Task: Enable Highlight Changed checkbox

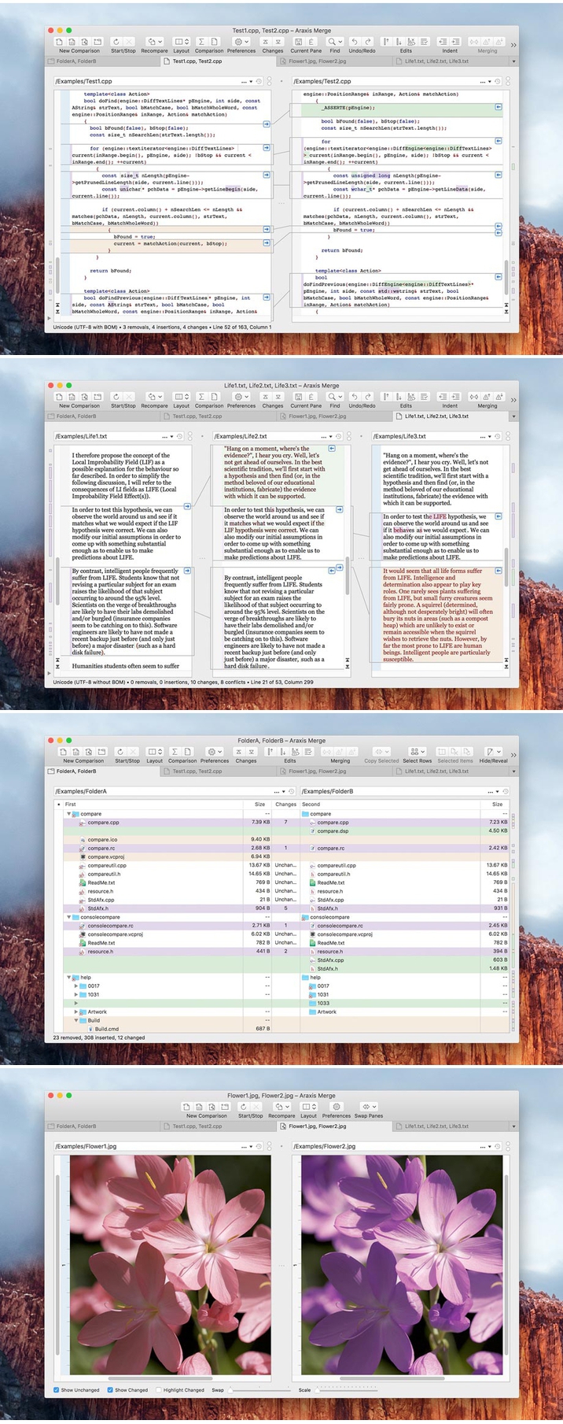Action: point(159,1389)
